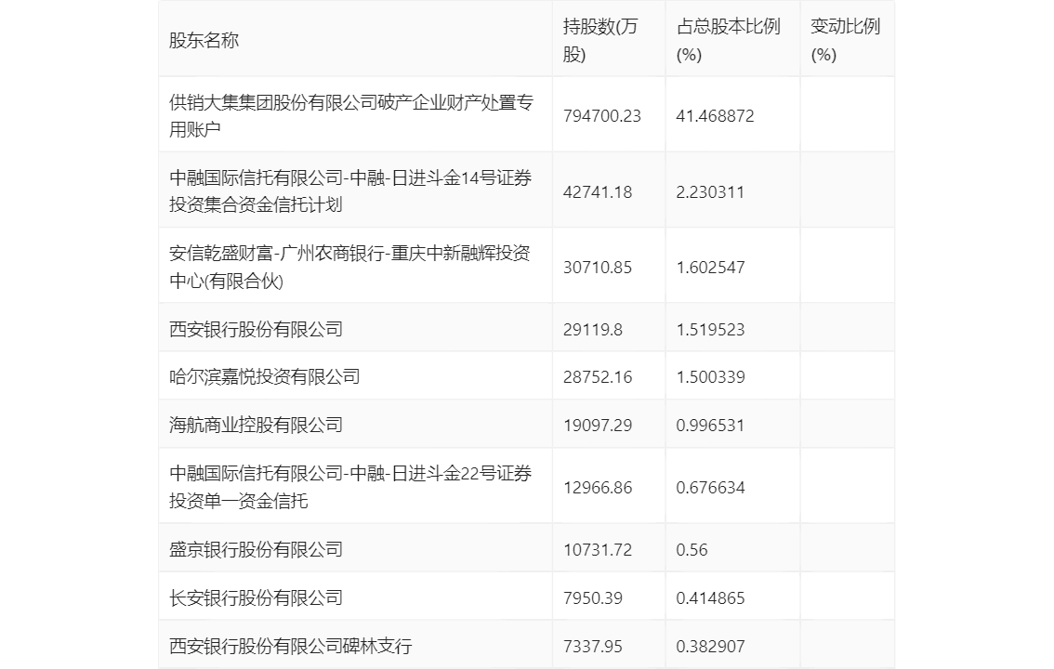Select shareholder 哈尔滨嘉悦投资有限公司
This screenshot has width=1054, height=669.
point(264,377)
